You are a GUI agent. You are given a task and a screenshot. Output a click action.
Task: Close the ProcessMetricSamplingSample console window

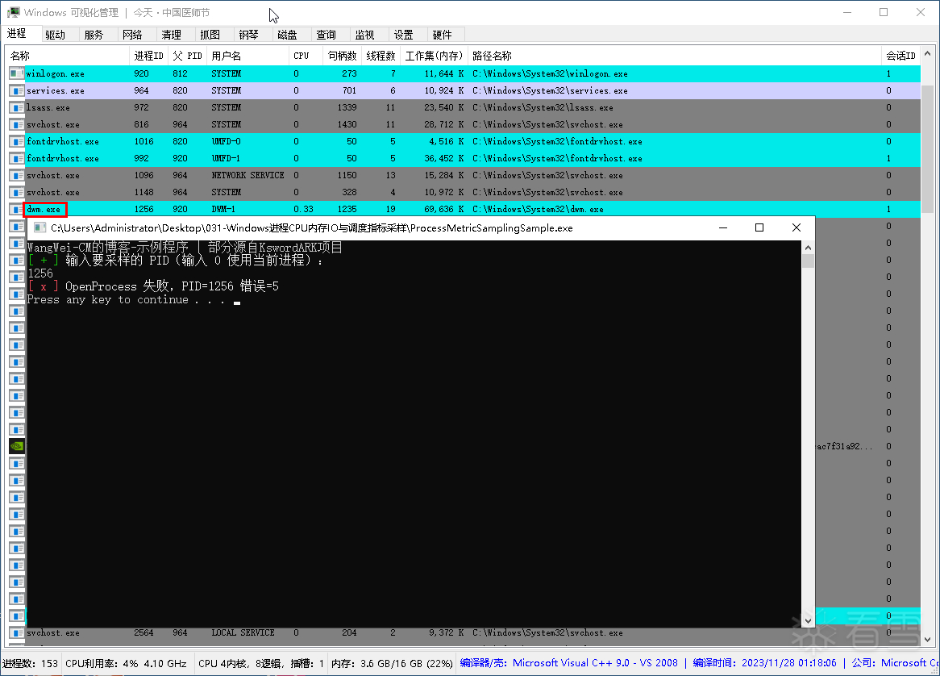(797, 228)
